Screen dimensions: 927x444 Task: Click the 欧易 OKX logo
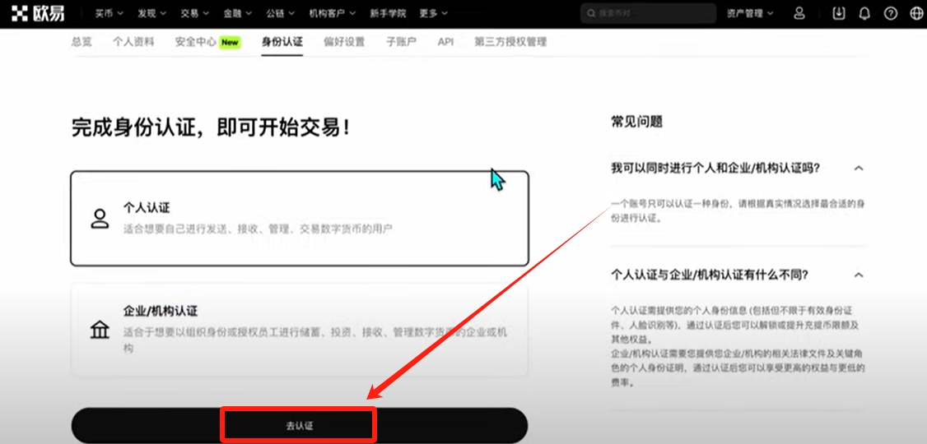point(39,13)
